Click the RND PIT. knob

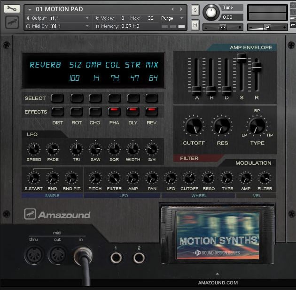71,178
